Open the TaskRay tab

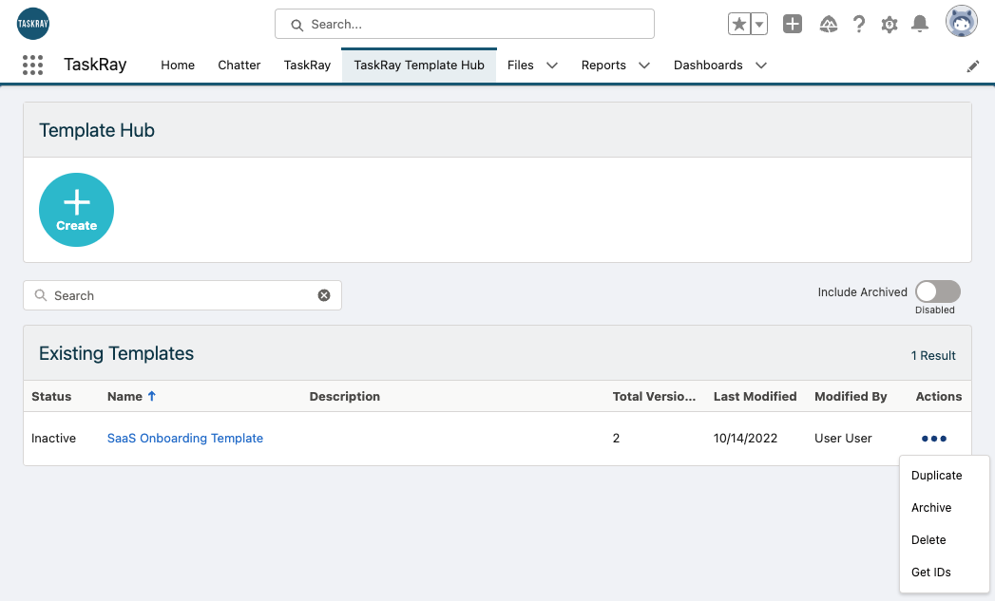307,66
